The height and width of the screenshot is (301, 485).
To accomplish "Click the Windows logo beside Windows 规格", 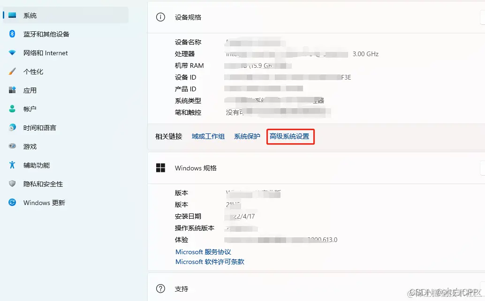I will (x=160, y=168).
